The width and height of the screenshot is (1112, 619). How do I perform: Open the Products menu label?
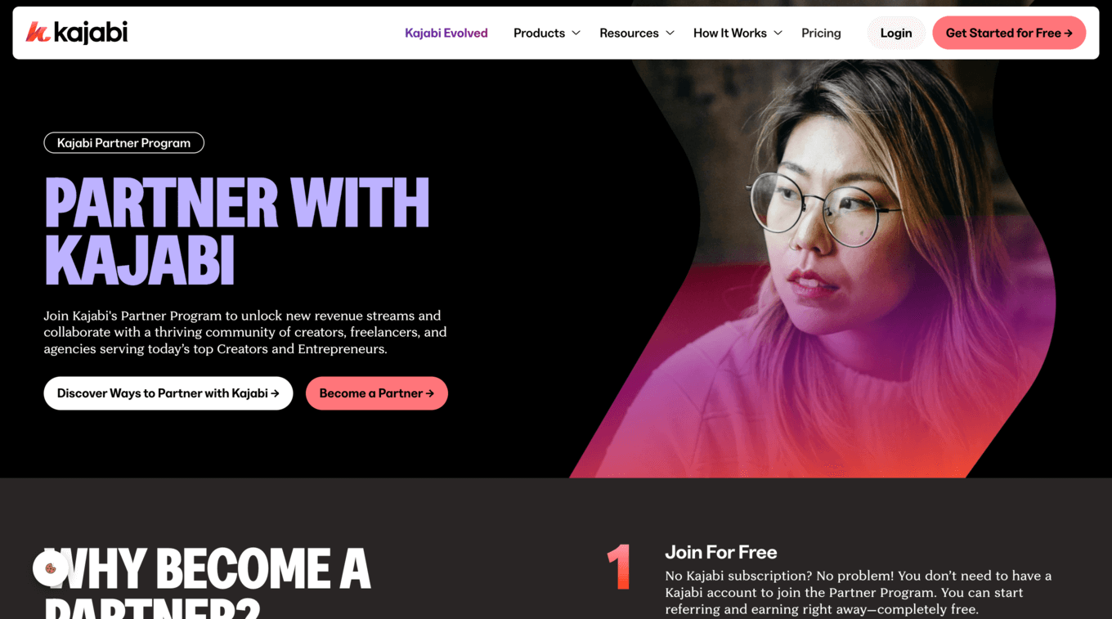[x=539, y=33]
